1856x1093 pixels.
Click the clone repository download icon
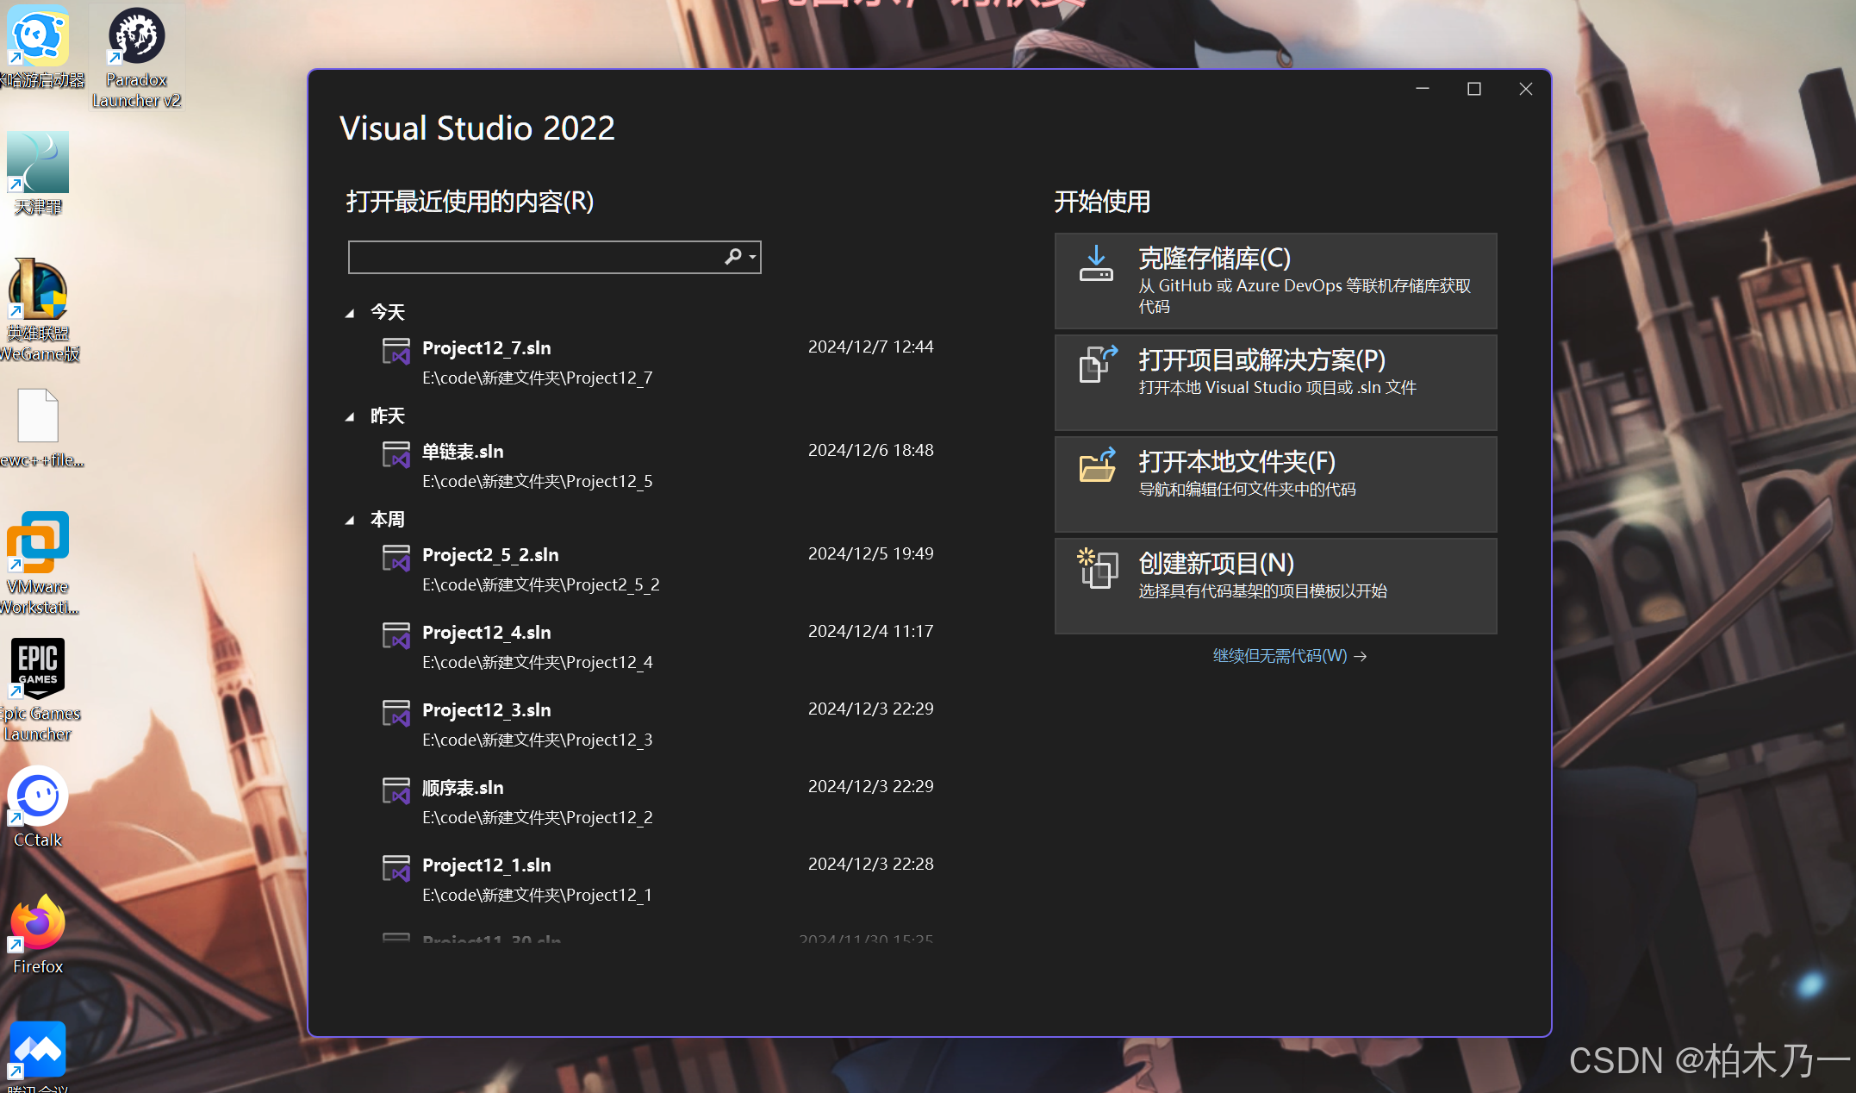point(1096,264)
